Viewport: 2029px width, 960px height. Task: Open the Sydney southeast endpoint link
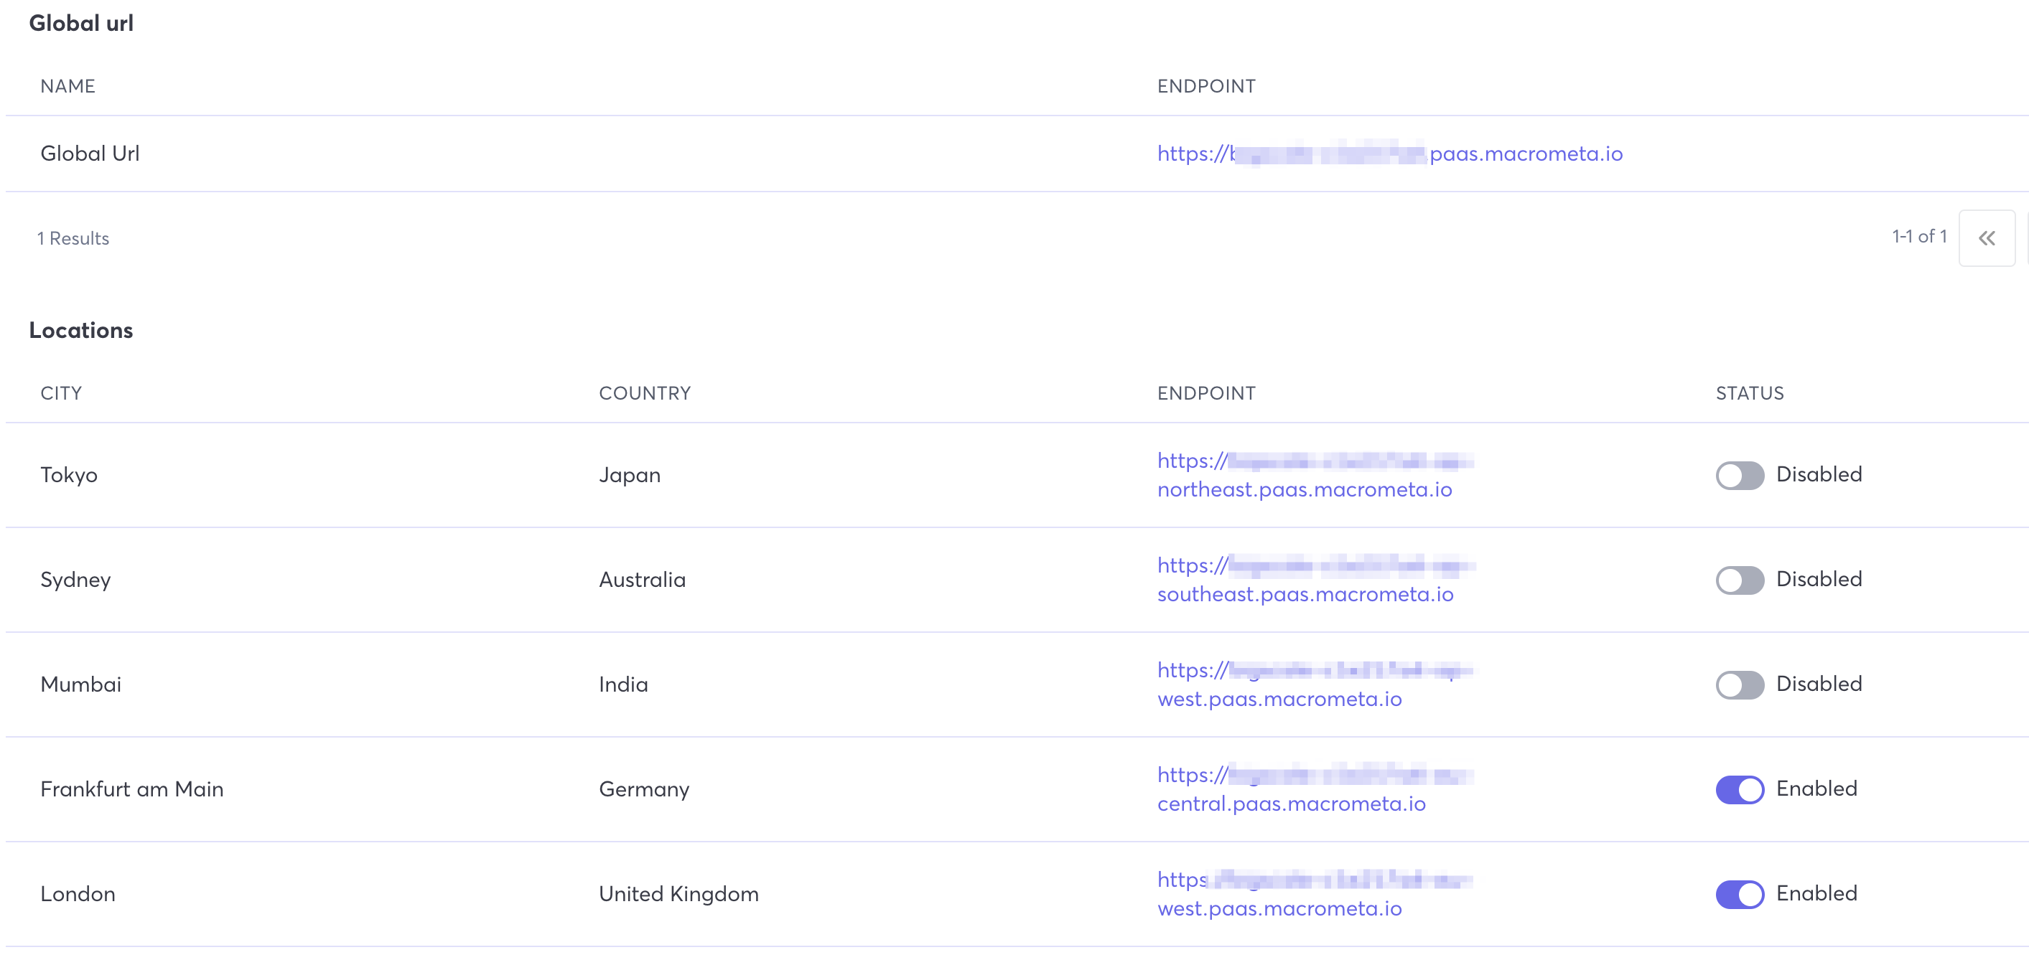tap(1305, 595)
